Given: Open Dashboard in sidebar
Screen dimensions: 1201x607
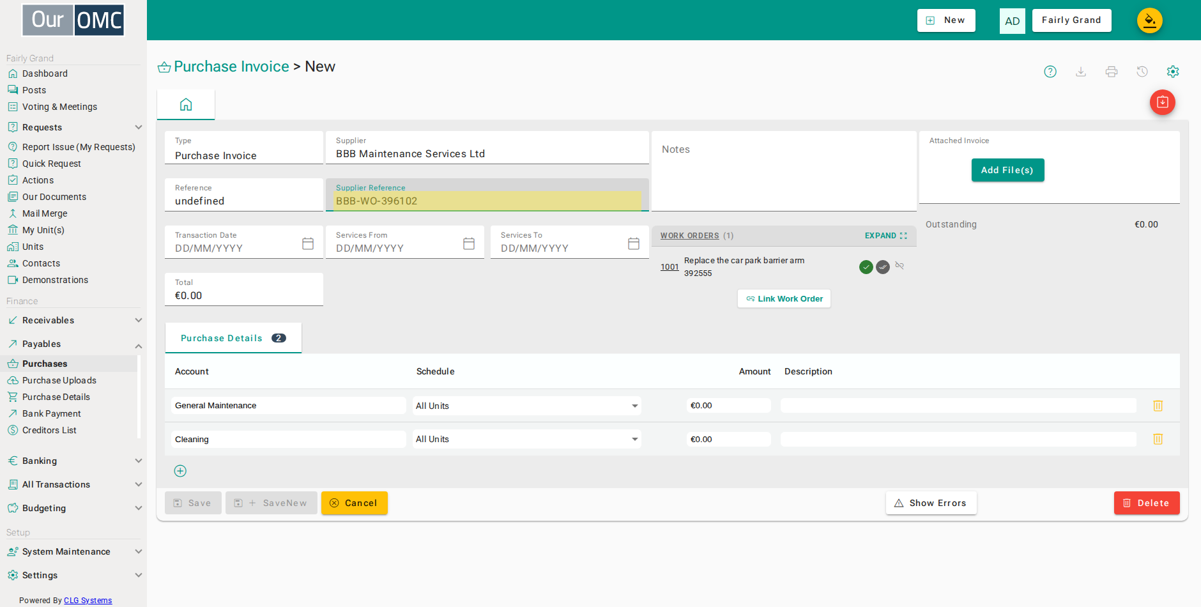Looking at the screenshot, I should tap(45, 73).
